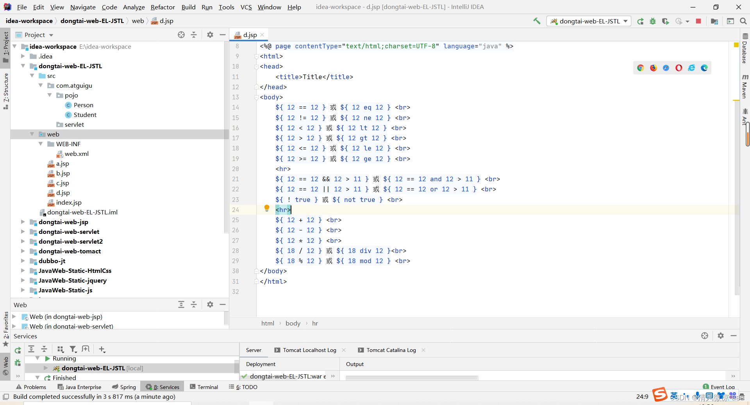
Task: Click the yellow inspection status indicator
Action: 736,45
